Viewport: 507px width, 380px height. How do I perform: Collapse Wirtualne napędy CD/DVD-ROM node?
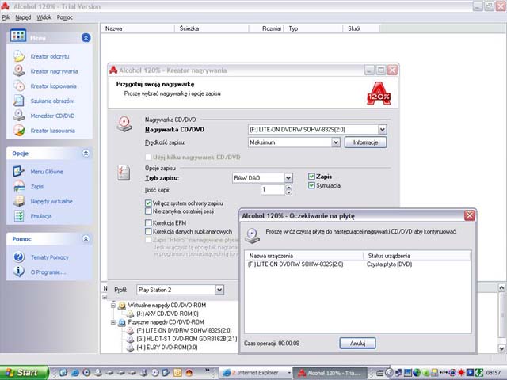tap(113, 305)
